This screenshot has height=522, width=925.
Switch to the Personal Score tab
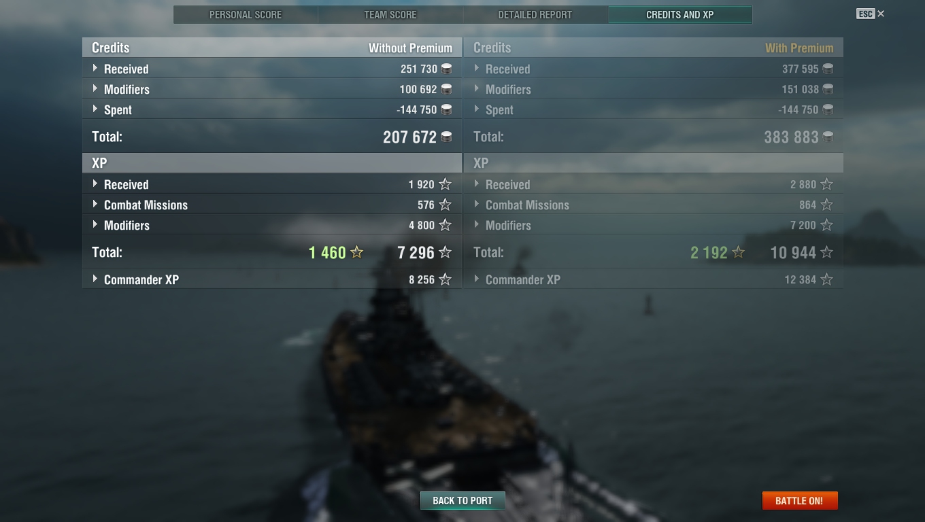coord(246,14)
